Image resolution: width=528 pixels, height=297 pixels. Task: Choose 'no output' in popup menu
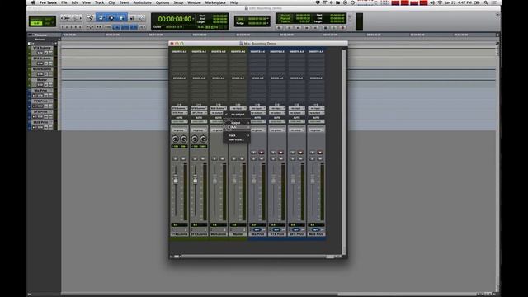coord(238,115)
